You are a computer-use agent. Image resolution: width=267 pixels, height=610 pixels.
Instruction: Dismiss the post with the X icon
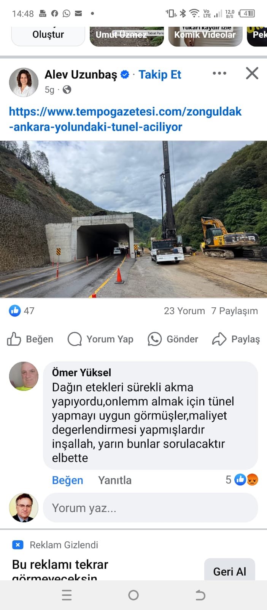point(252,73)
